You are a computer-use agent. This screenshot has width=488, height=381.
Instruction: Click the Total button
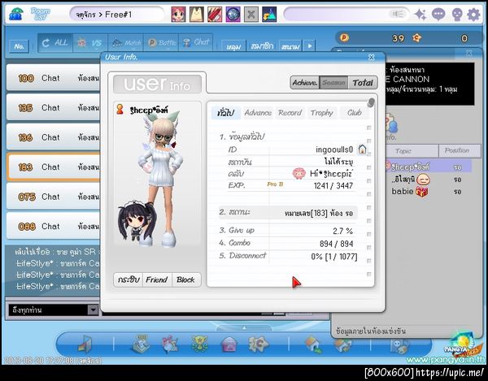[x=363, y=83]
